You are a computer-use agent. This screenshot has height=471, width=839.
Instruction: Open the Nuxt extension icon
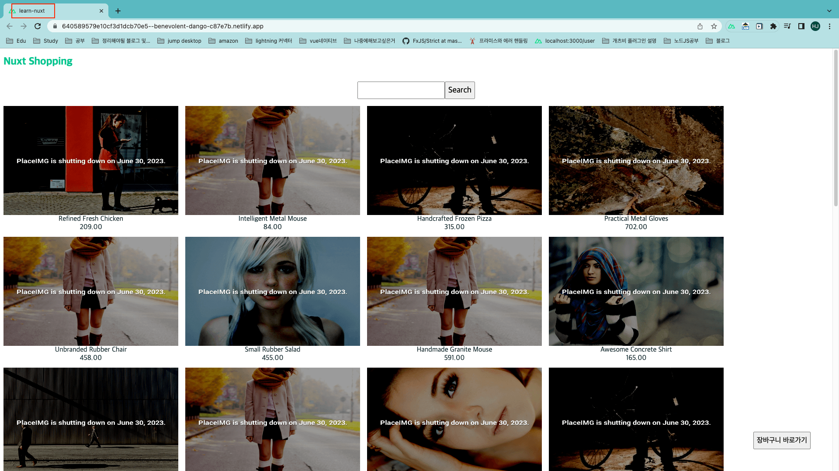732,26
